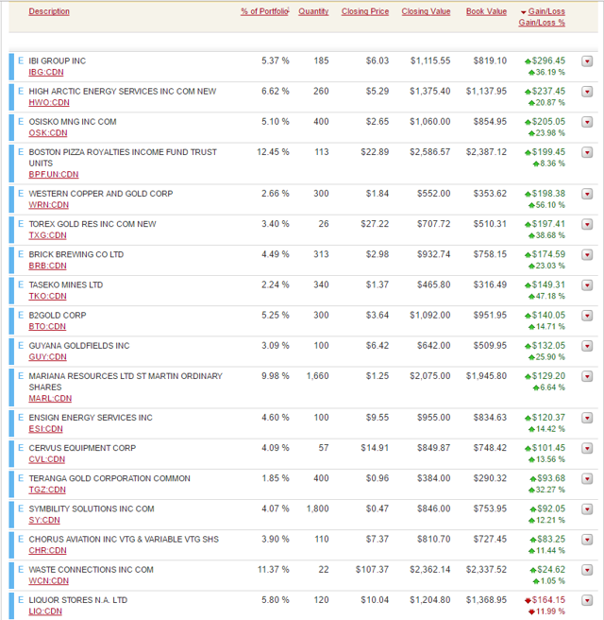
Task: Open actions dropdown for Brick Brewing row
Action: pyautogui.click(x=587, y=255)
